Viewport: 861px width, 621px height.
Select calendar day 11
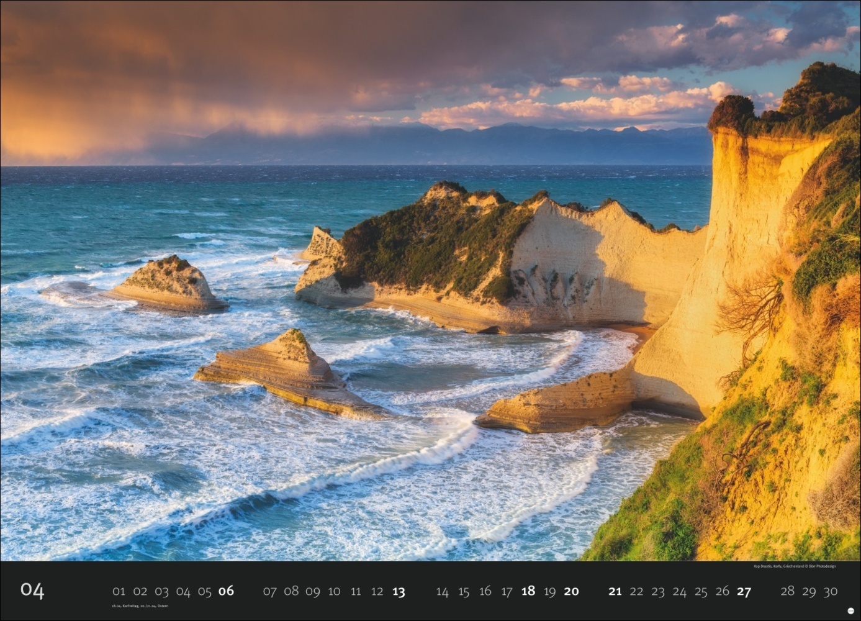pyautogui.click(x=356, y=592)
